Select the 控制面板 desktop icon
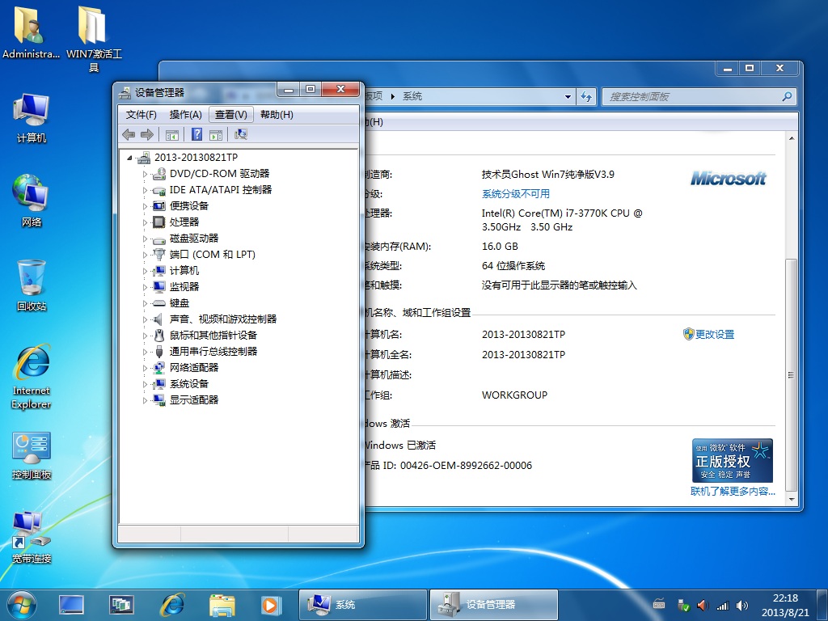 pos(32,455)
